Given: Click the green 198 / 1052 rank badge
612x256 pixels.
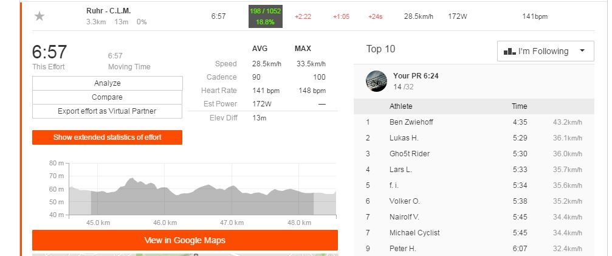Looking at the screenshot, I should 265,16.
